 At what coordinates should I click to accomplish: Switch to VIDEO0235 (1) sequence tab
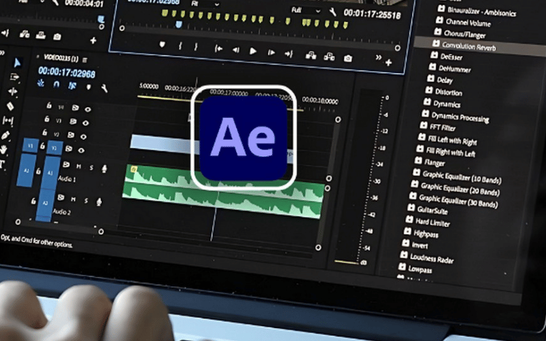[x=61, y=58]
